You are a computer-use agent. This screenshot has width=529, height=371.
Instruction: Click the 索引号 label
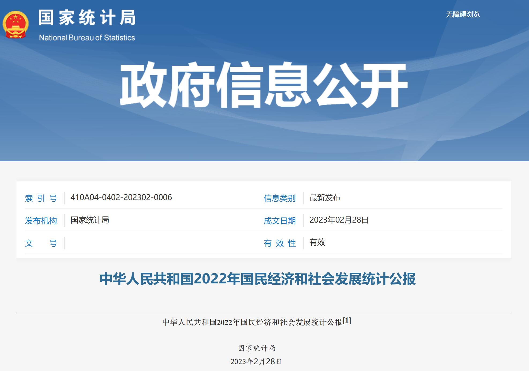point(41,198)
